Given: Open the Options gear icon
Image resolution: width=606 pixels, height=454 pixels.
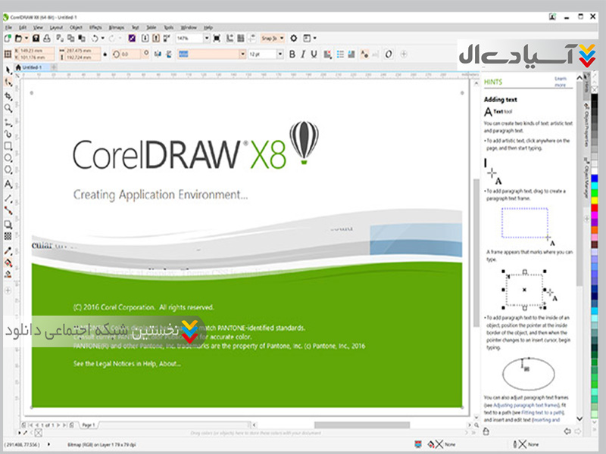Looking at the screenshot, I should pyautogui.click(x=295, y=38).
